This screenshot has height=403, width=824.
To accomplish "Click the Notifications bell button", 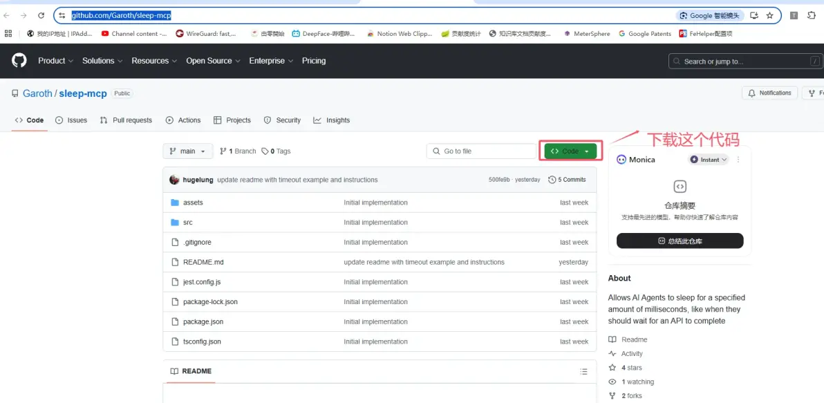I will click(769, 93).
